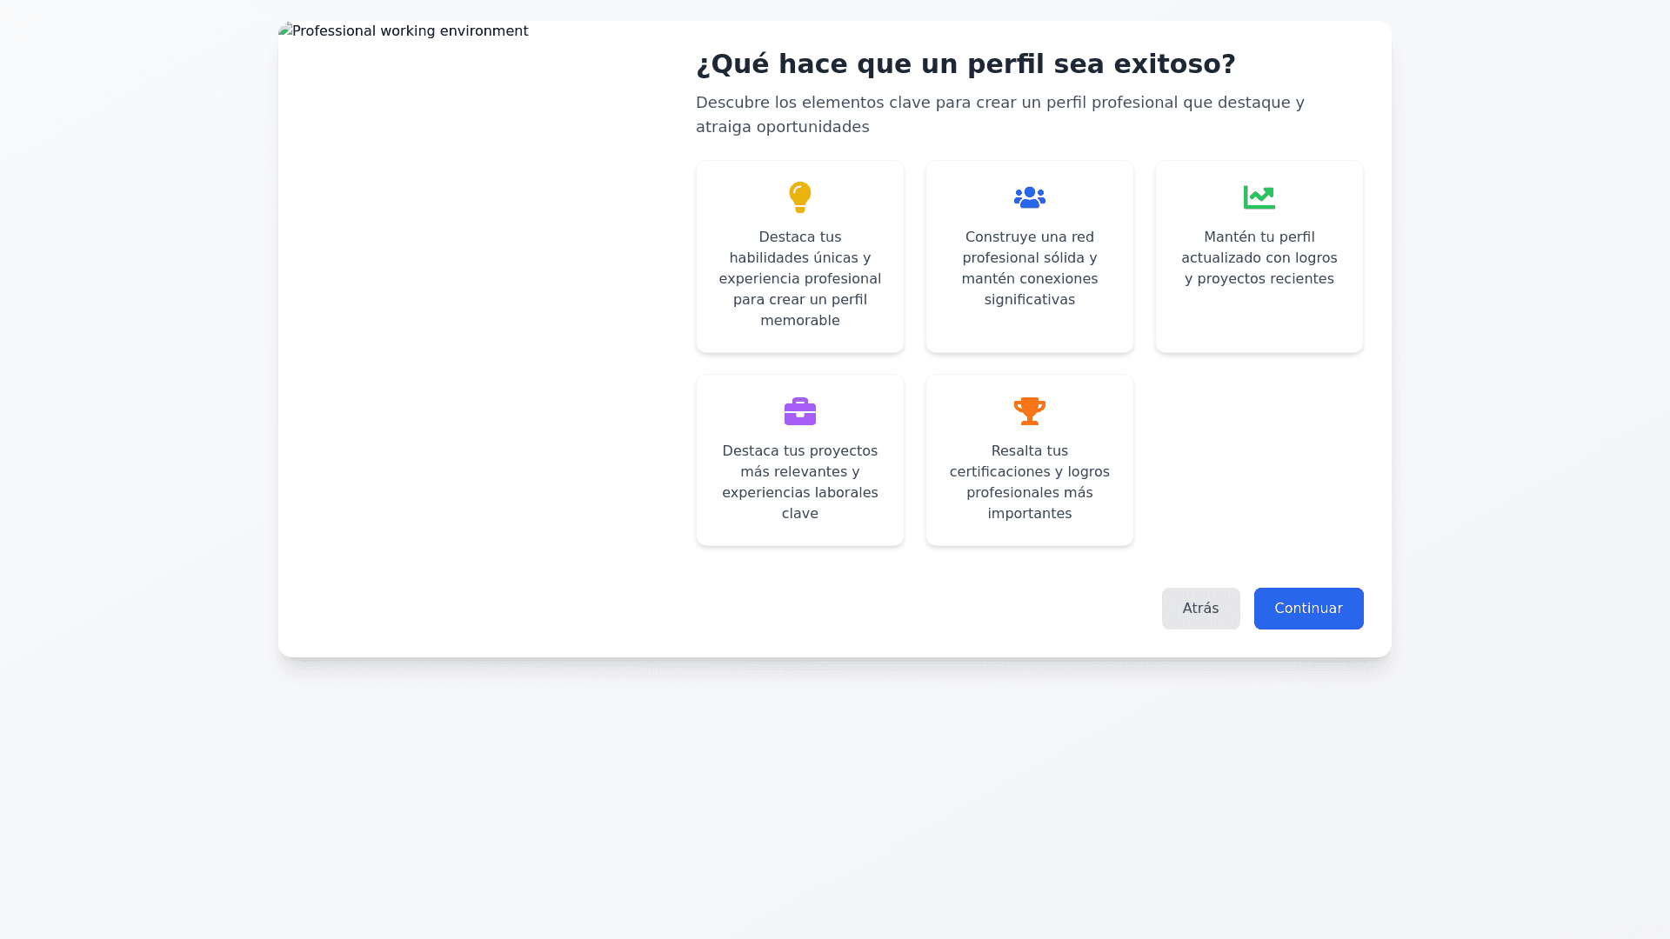Click the blue people group icon
This screenshot has width=1670, height=939.
1029,197
